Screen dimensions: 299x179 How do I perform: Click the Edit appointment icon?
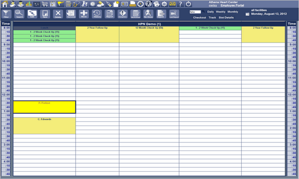click(x=32, y=14)
